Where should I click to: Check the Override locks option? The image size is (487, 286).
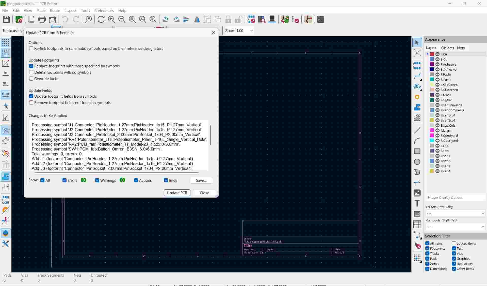31,79
